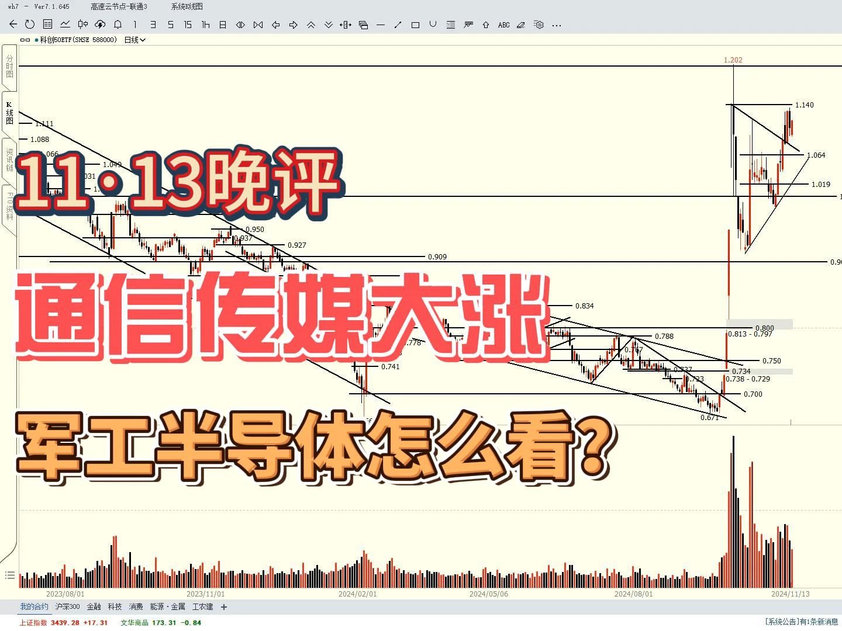Select the ABC text annotation tool
Image resolution: width=842 pixels, height=631 pixels.
click(x=503, y=25)
